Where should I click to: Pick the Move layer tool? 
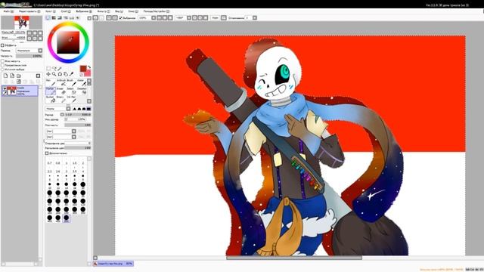[x=48, y=74]
